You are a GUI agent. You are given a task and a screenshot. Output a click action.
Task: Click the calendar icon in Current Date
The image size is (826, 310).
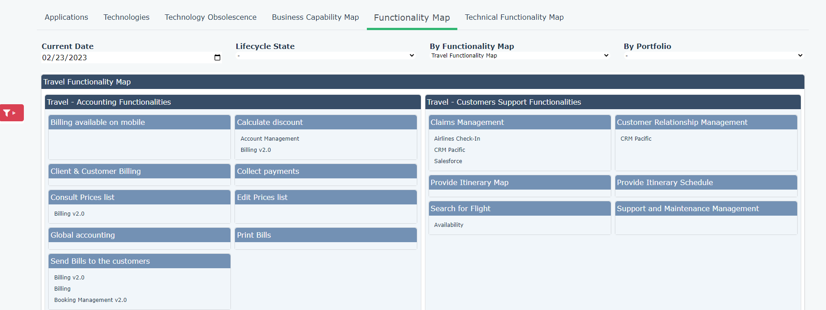tap(217, 58)
